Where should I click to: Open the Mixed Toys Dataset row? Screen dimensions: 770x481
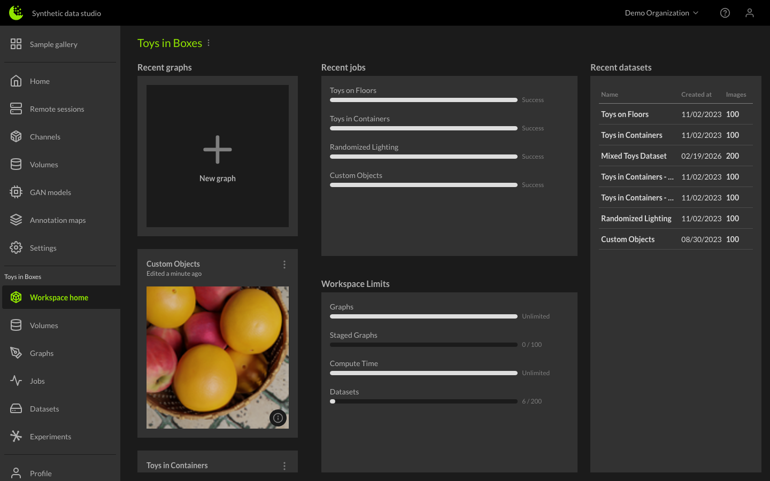[x=634, y=156]
